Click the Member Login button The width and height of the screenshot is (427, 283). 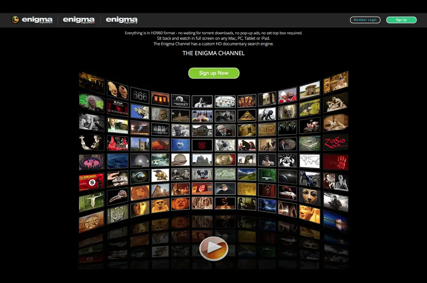point(365,20)
